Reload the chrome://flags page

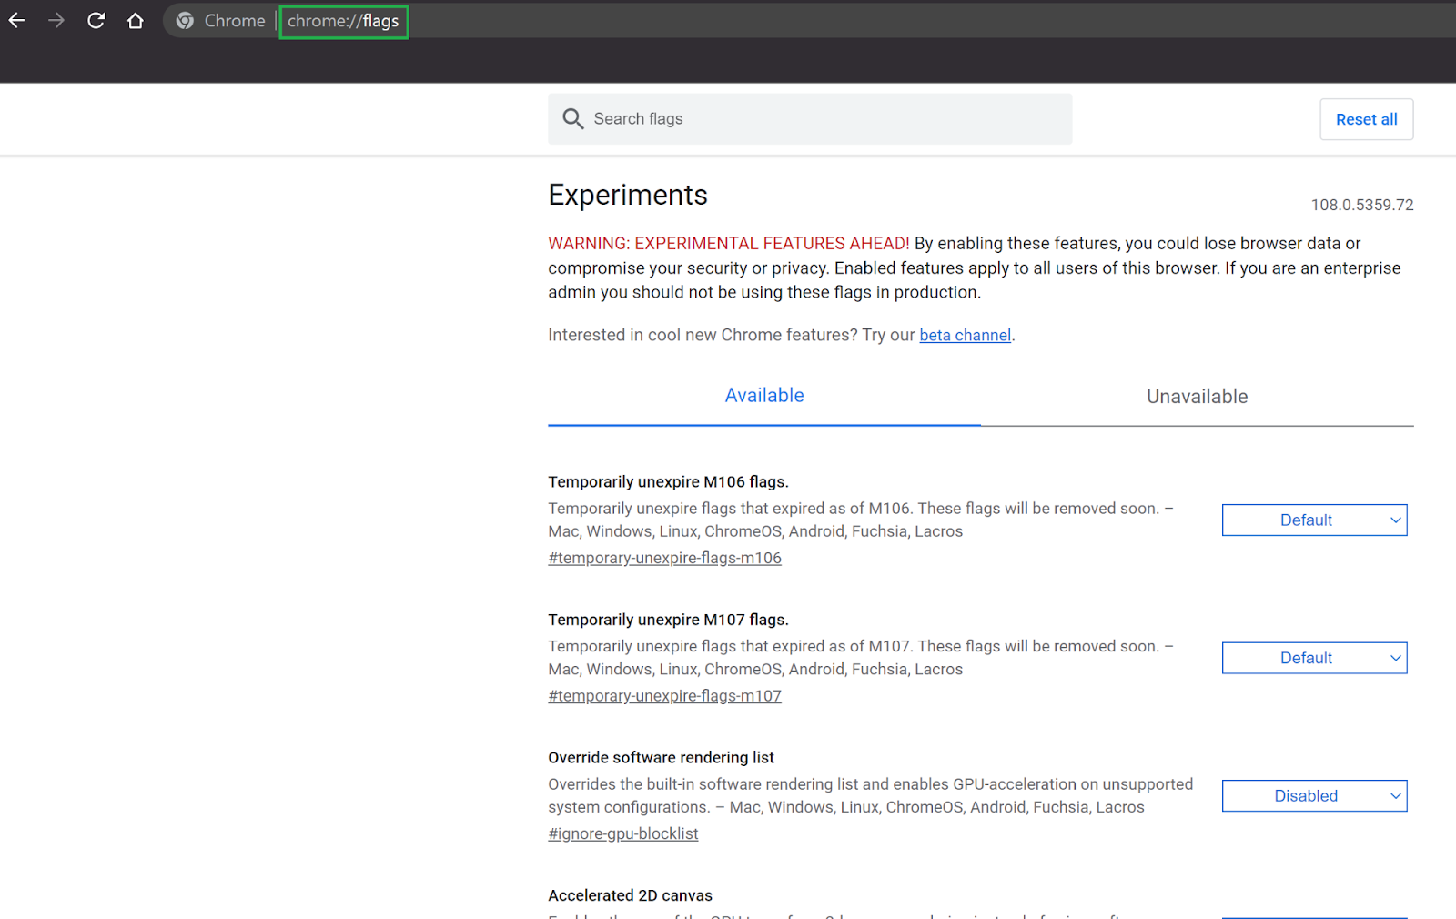tap(96, 20)
